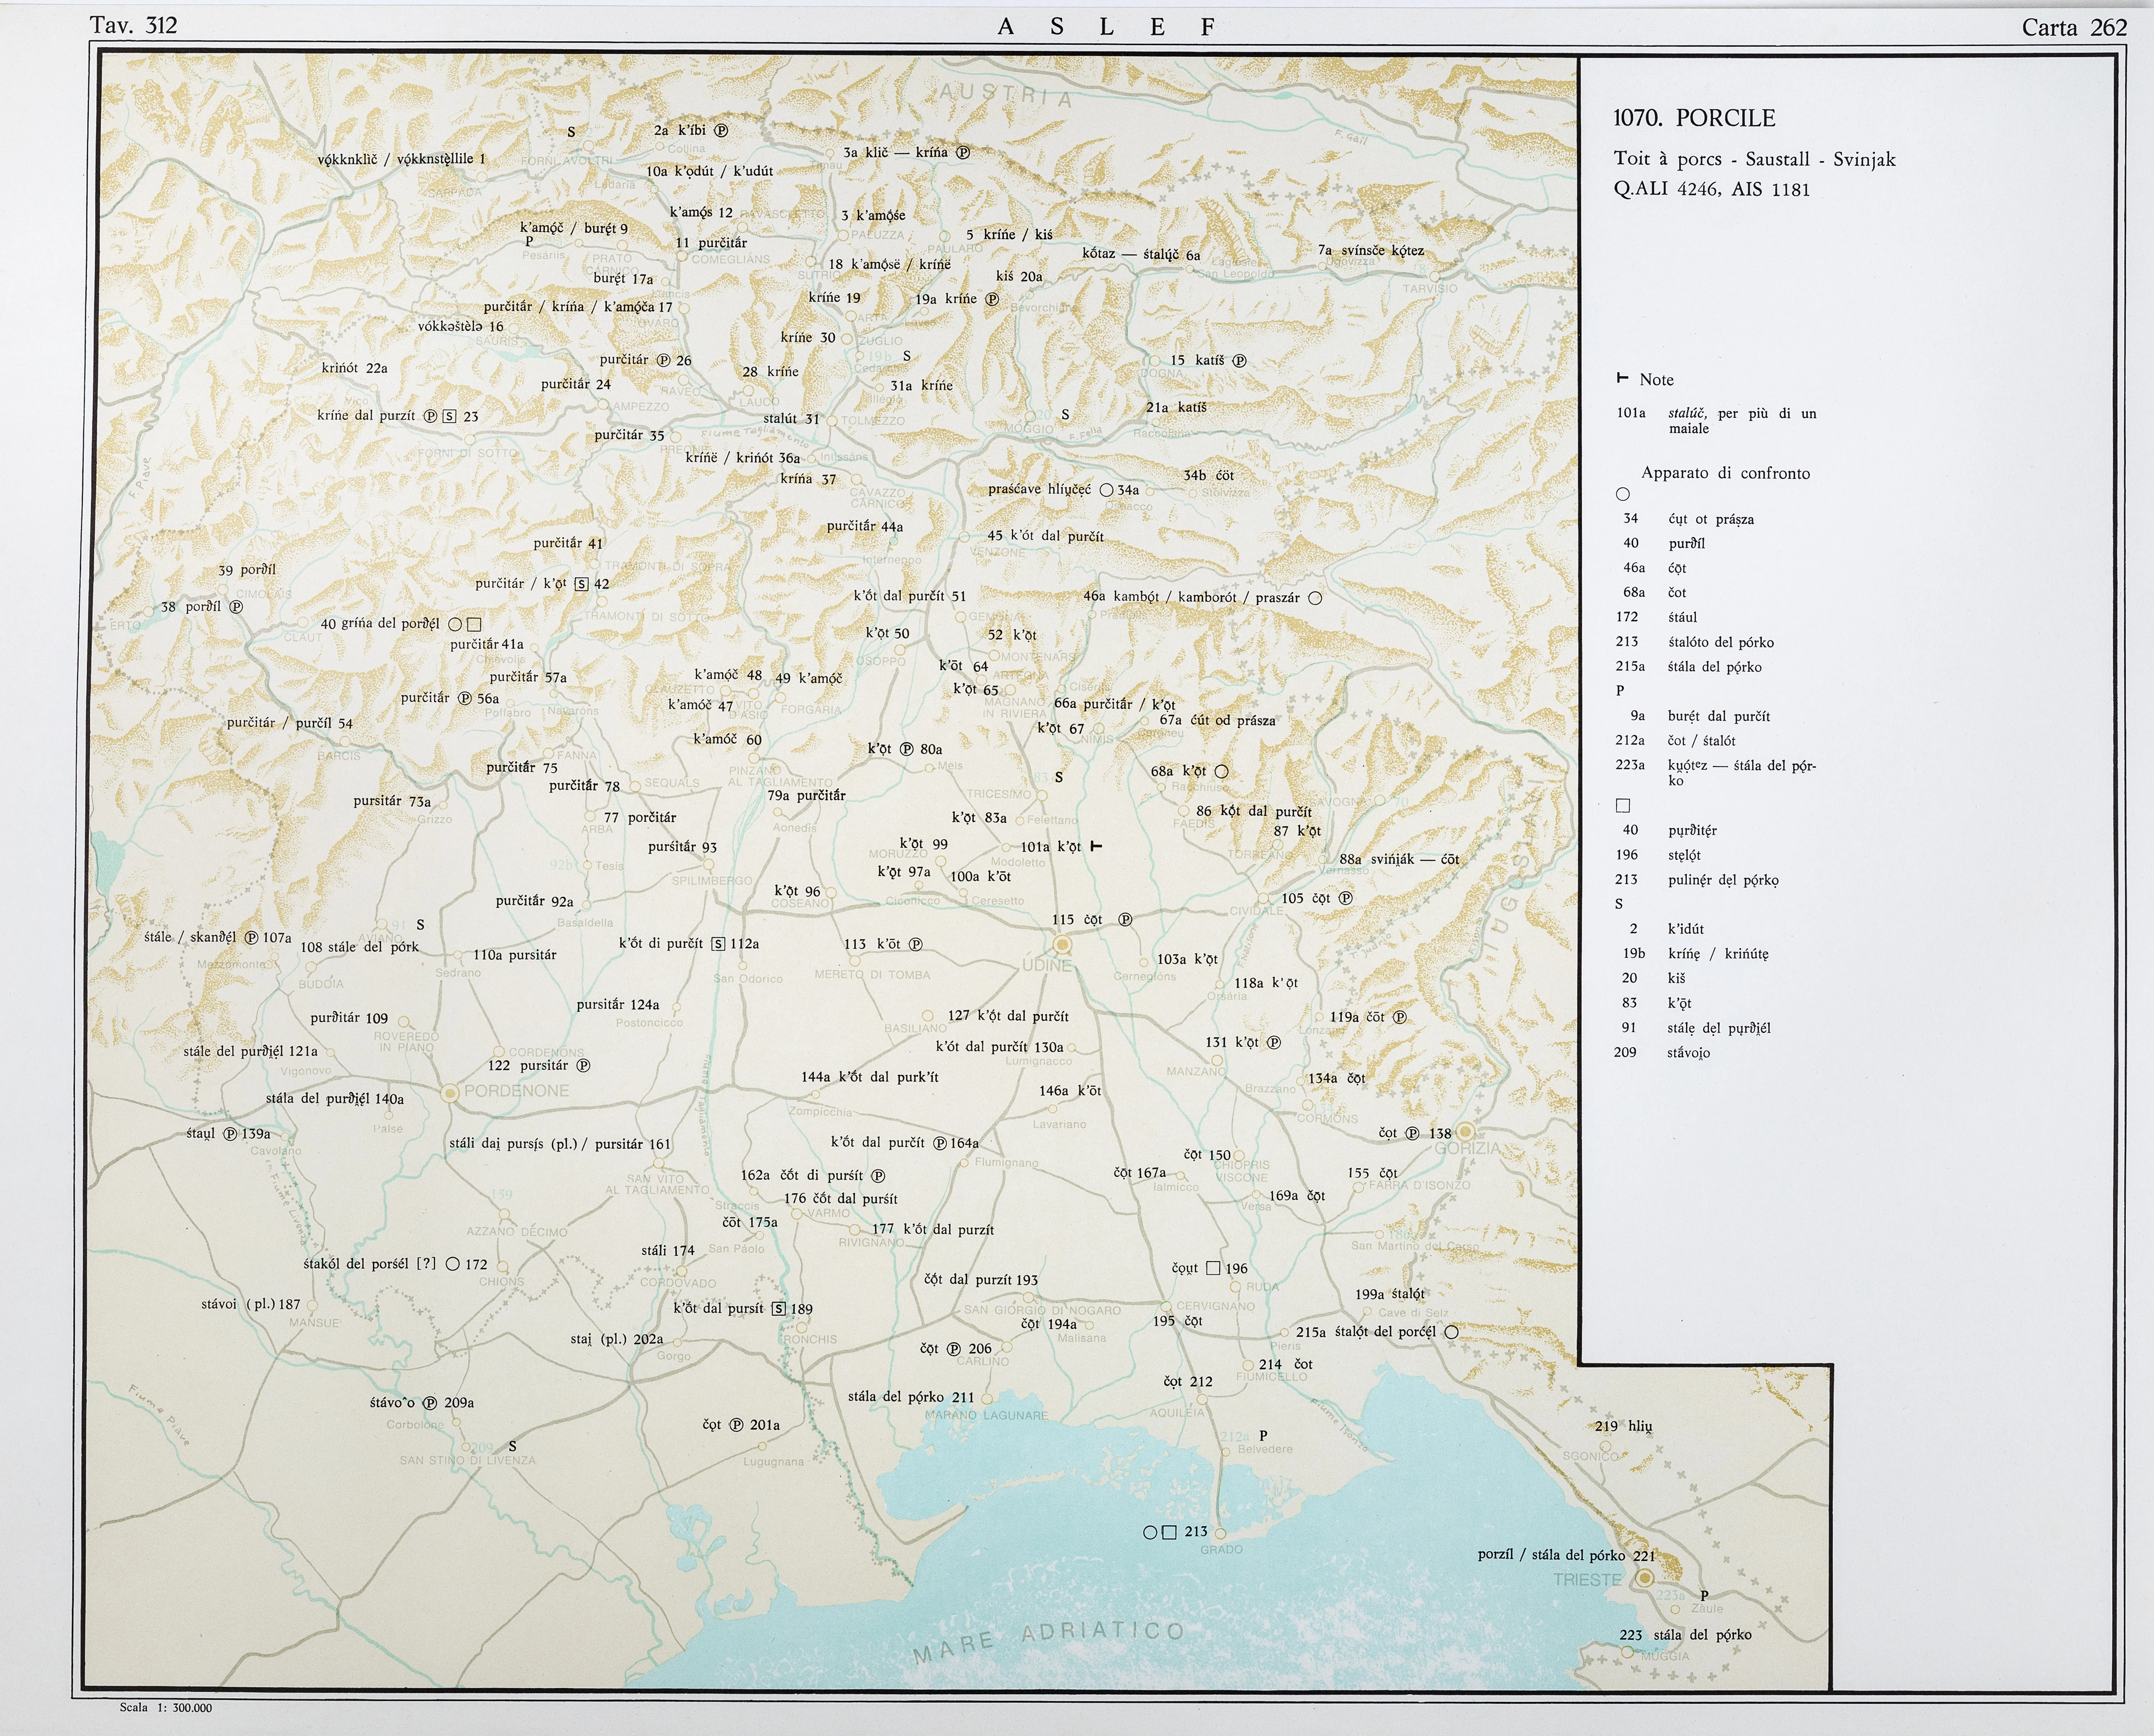Viewport: 2154px width, 1736px height.
Task: Click the Pordenone city marker
Action: click(x=450, y=1093)
